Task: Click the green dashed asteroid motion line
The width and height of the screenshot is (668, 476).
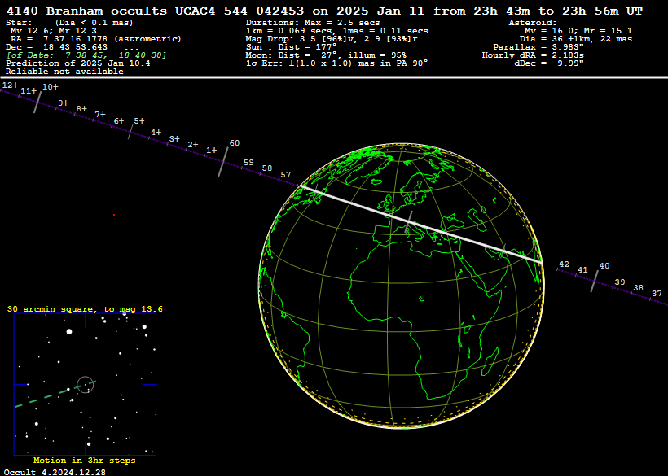Action: [x=55, y=394]
